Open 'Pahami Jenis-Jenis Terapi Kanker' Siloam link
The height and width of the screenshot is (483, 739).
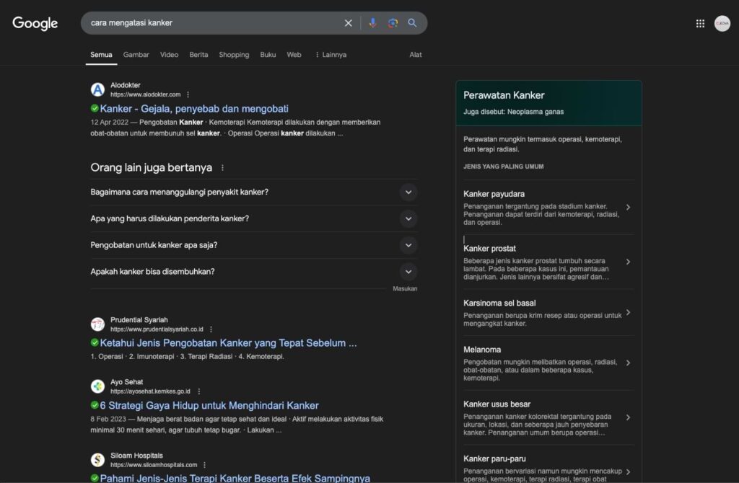tap(235, 478)
